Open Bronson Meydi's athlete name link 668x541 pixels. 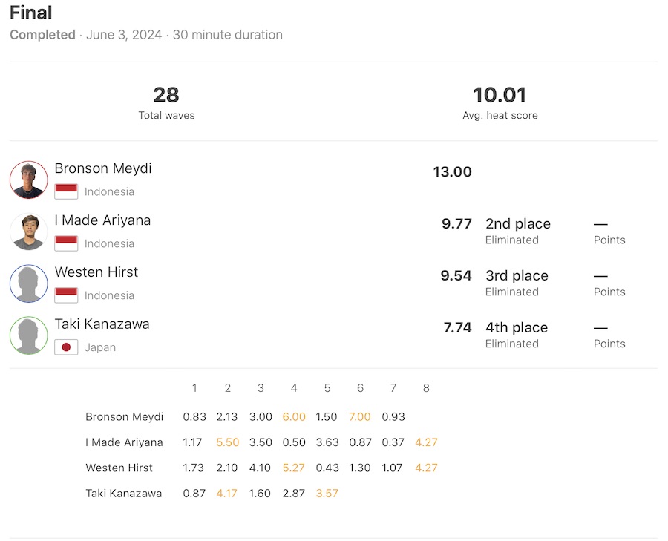[102, 168]
